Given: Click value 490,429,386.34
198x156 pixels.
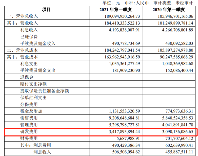Looking at the screenshot, I should [x=126, y=145].
